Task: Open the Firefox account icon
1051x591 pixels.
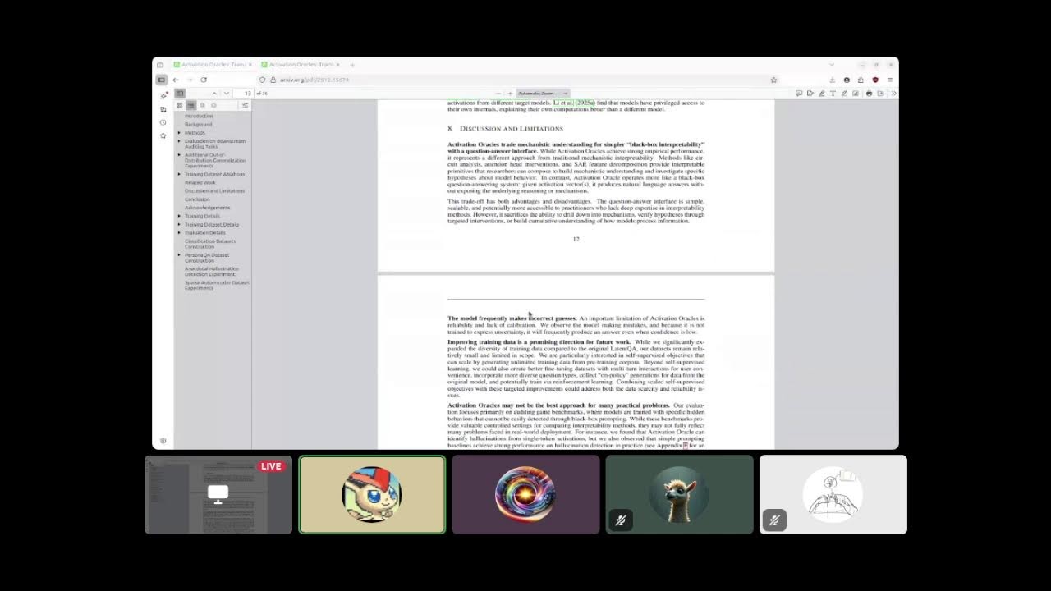Action: [x=847, y=80]
